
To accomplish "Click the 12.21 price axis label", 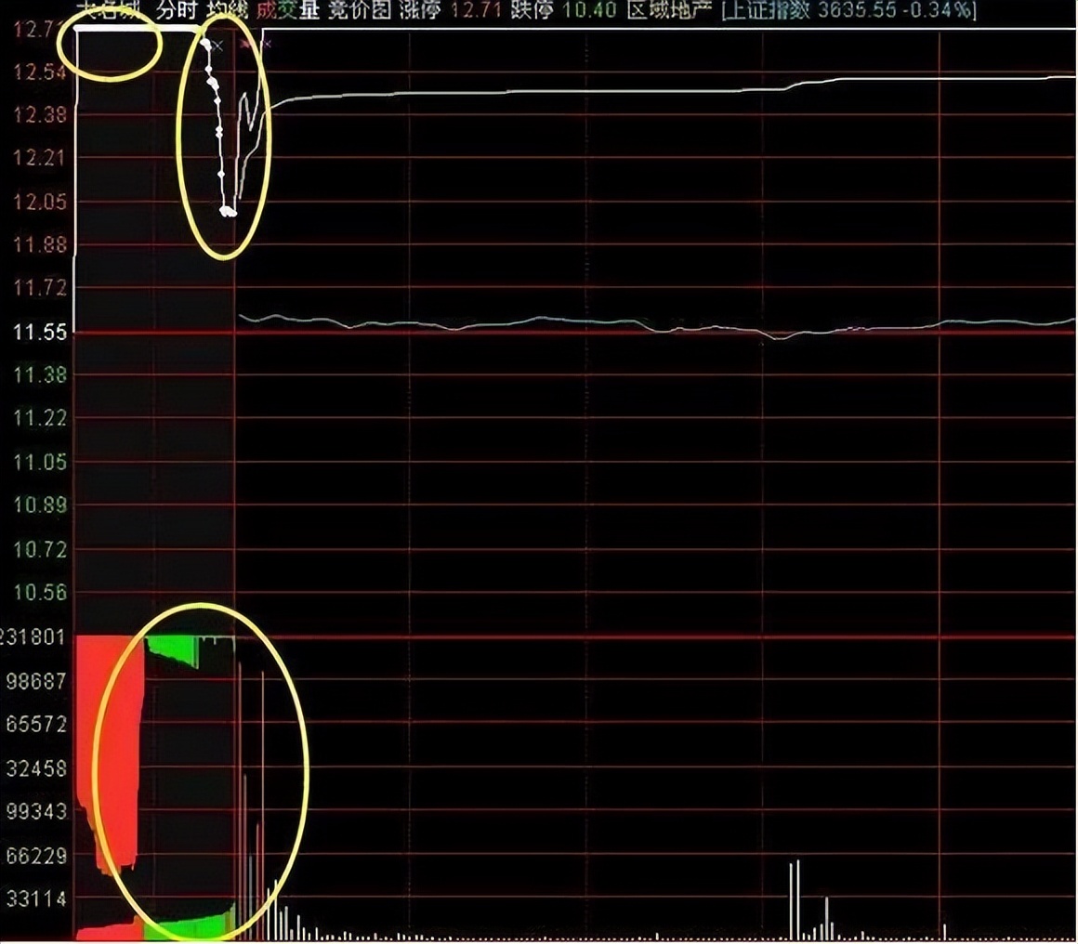I will 41,158.
